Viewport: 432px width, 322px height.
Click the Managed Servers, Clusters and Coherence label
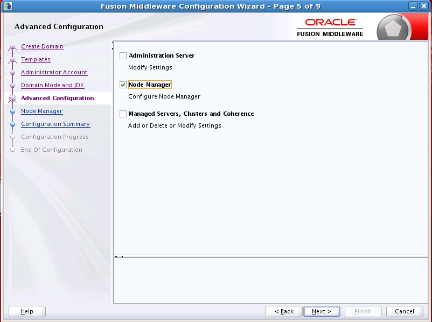[191, 114]
